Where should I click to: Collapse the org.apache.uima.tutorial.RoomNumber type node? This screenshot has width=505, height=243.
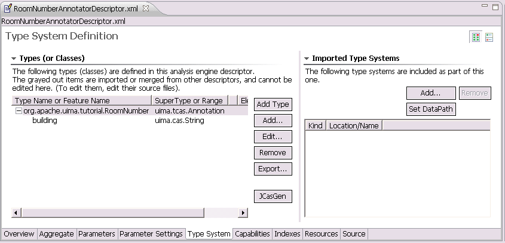pos(19,110)
